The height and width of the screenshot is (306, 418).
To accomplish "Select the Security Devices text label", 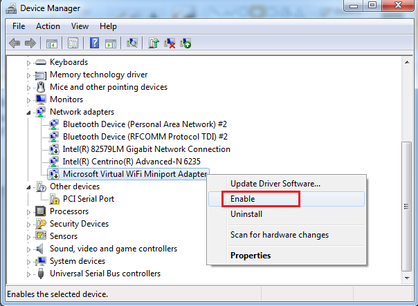I will (x=79, y=224).
